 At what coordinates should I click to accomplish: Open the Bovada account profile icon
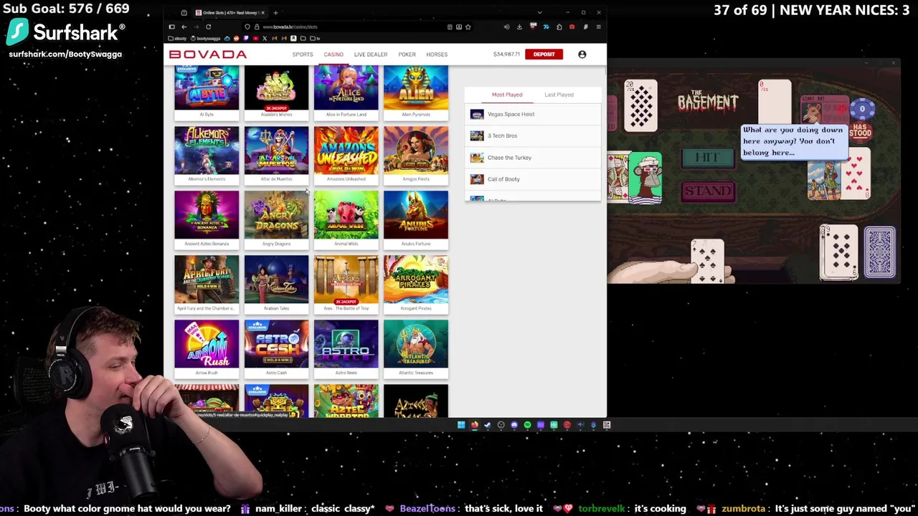pyautogui.click(x=582, y=54)
